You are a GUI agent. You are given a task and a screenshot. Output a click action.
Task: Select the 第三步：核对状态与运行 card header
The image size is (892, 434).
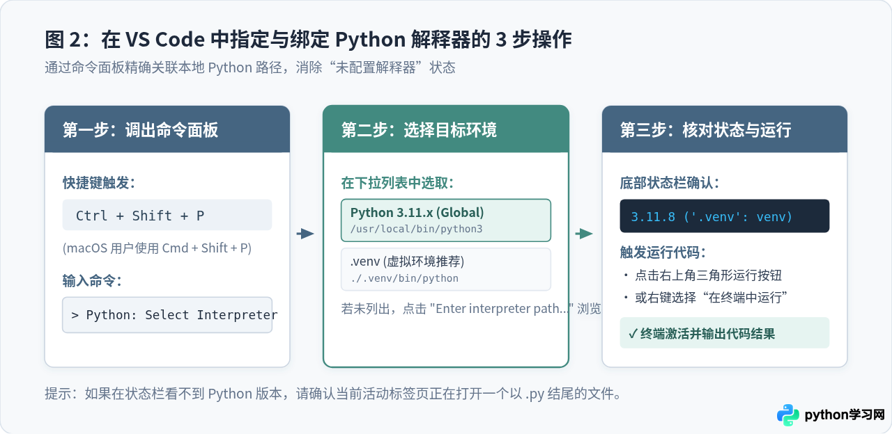pyautogui.click(x=725, y=129)
